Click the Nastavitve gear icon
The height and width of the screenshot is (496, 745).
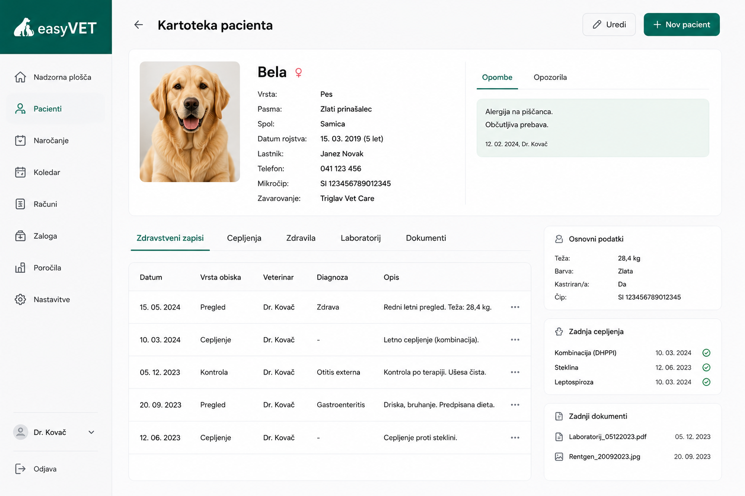click(20, 299)
